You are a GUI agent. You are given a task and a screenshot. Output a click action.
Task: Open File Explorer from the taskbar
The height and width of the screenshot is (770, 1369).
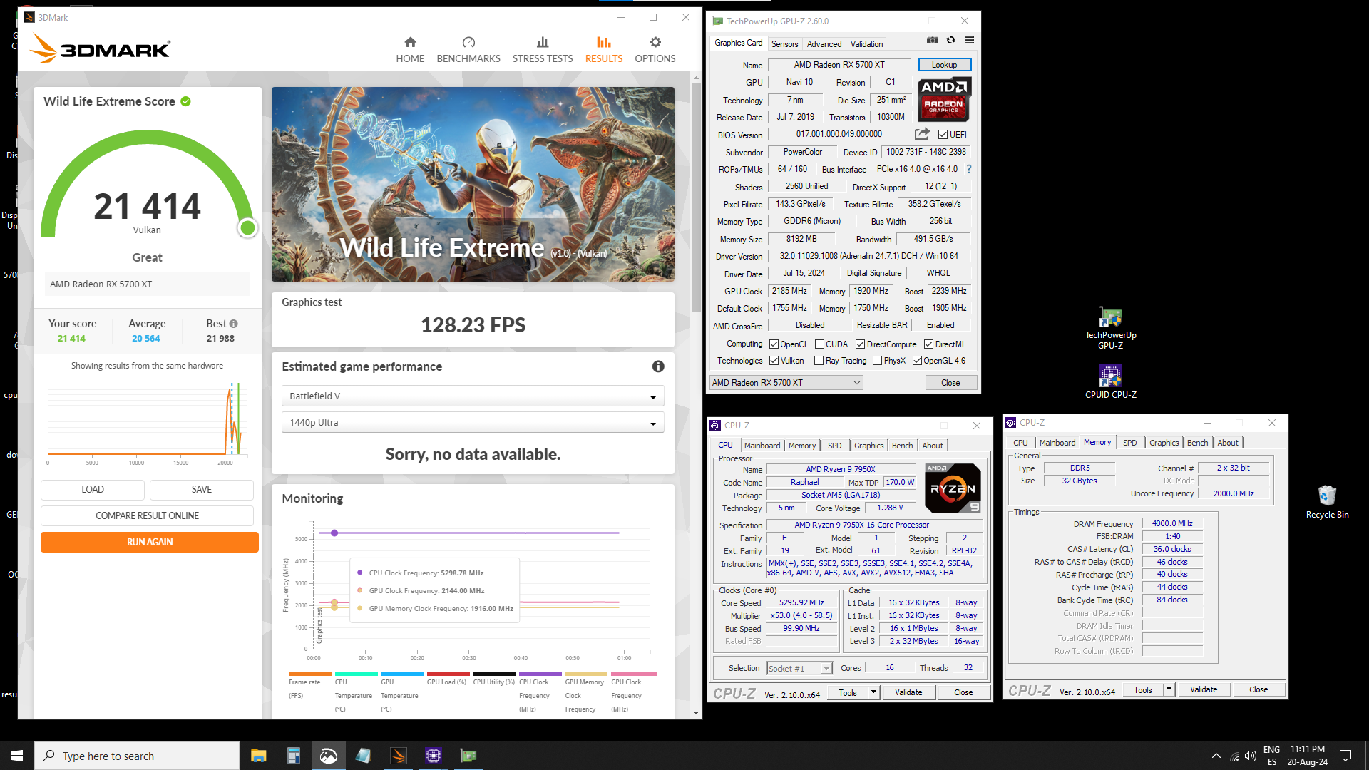pos(258,756)
